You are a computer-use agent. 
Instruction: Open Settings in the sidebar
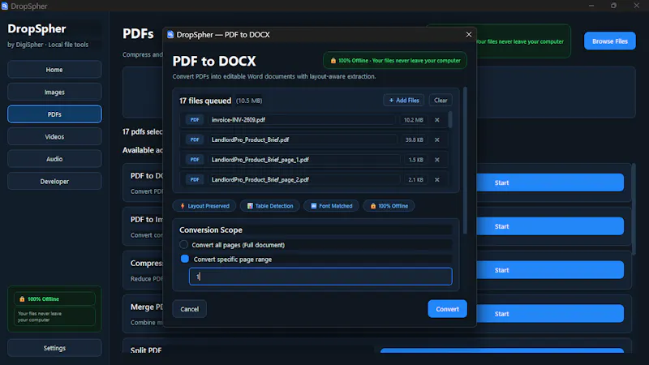tap(54, 348)
